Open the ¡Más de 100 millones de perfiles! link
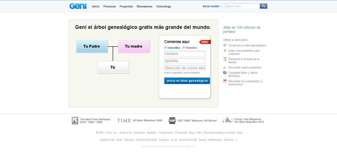This screenshot has width=337, height=155. [242, 29]
